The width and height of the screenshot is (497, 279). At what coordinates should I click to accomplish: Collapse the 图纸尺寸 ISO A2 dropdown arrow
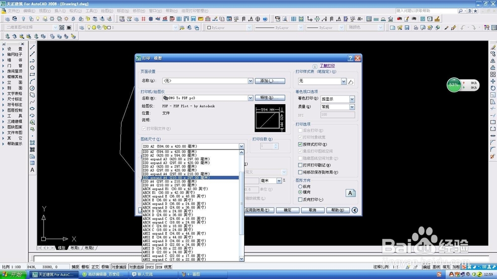coord(242,146)
